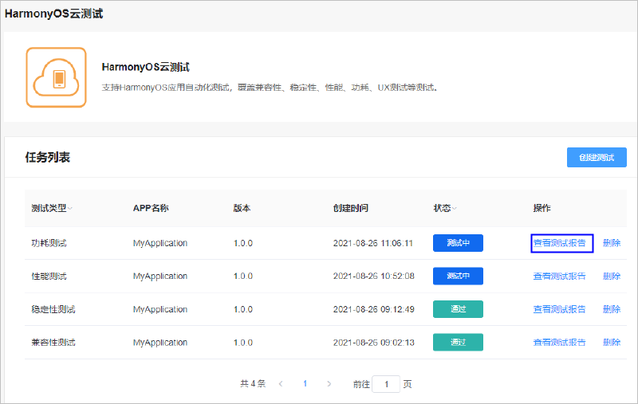Open 查看测试报告 for 性能测试 row

tap(560, 277)
